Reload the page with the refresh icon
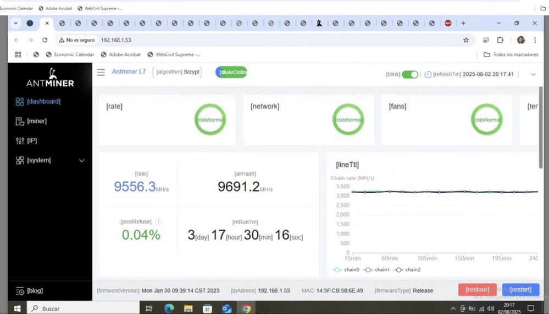The width and height of the screenshot is (549, 314). (45, 40)
